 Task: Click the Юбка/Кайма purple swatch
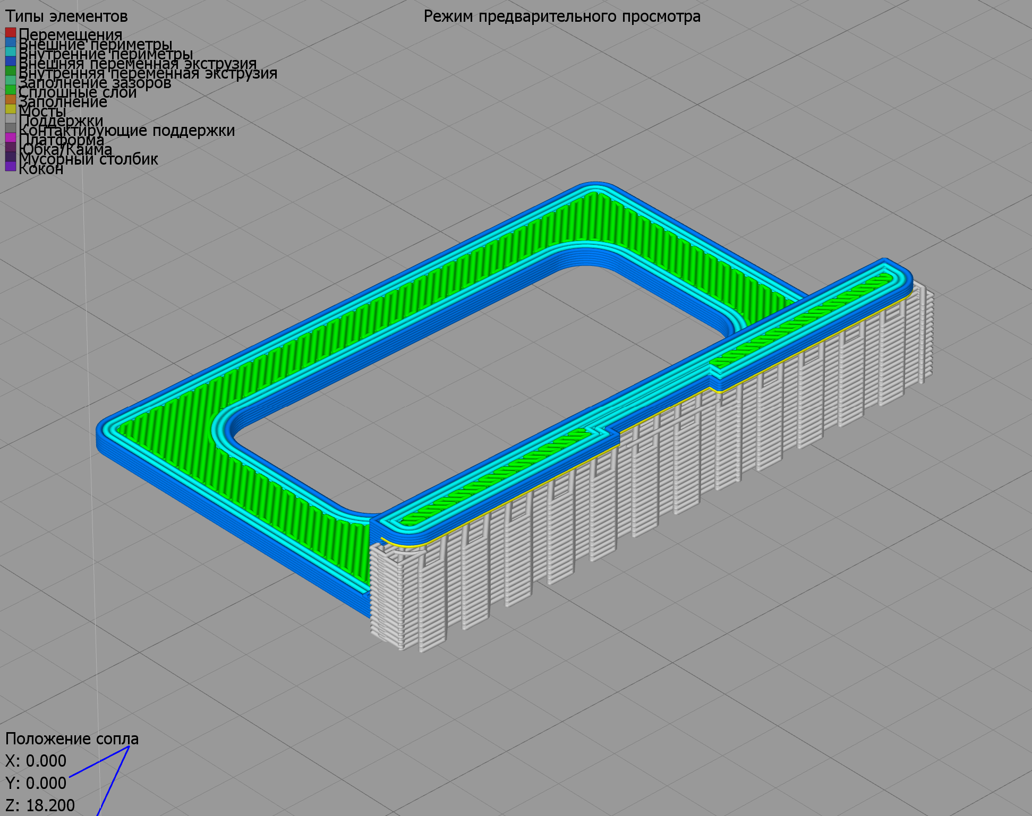tap(10, 148)
